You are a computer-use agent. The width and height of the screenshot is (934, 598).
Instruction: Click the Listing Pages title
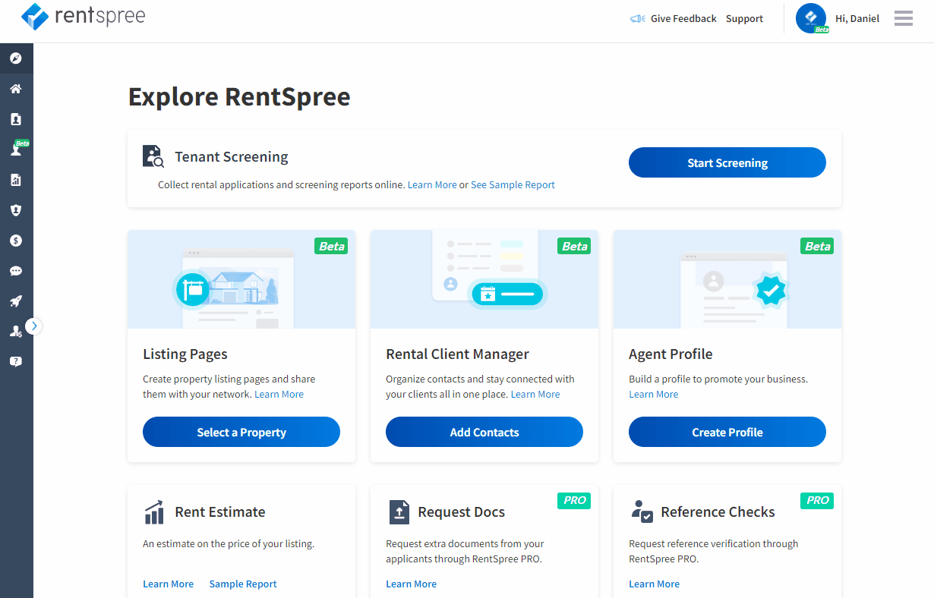pos(185,354)
